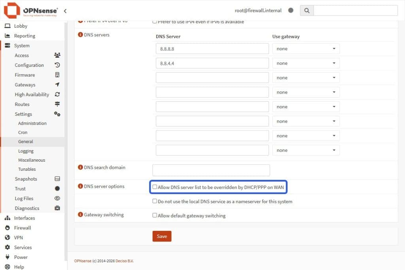
Task: Click the Configuration history icon
Action: pyautogui.click(x=57, y=65)
